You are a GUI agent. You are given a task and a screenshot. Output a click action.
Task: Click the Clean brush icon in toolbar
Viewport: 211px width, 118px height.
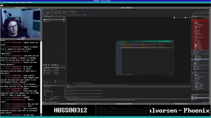click(61, 13)
